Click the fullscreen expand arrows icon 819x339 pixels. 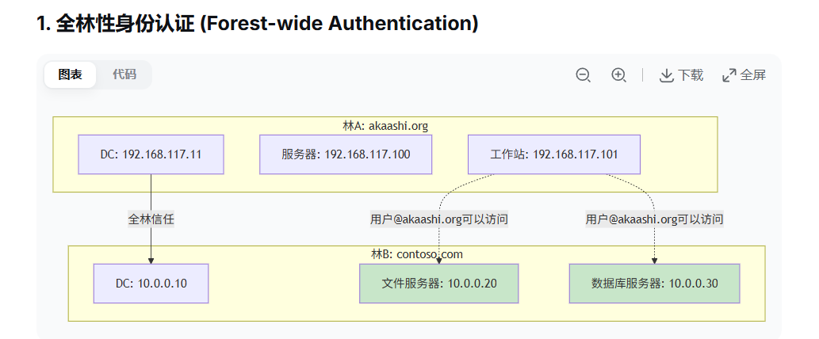click(x=729, y=75)
